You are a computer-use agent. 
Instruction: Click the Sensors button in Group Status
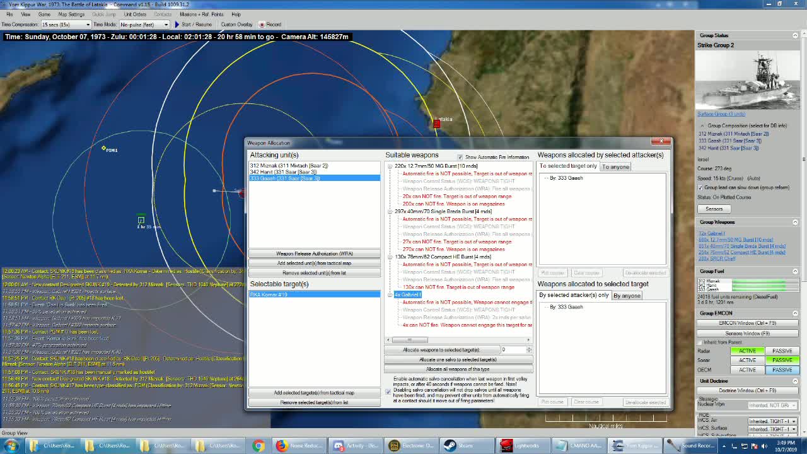(x=714, y=209)
